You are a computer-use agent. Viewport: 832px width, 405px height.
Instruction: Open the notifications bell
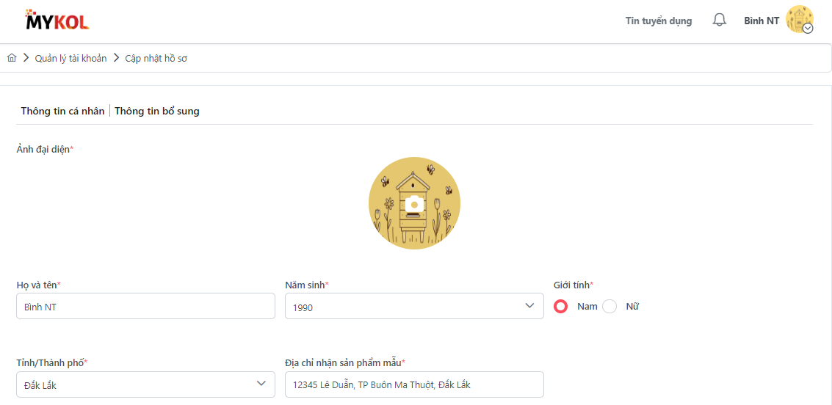coord(719,21)
